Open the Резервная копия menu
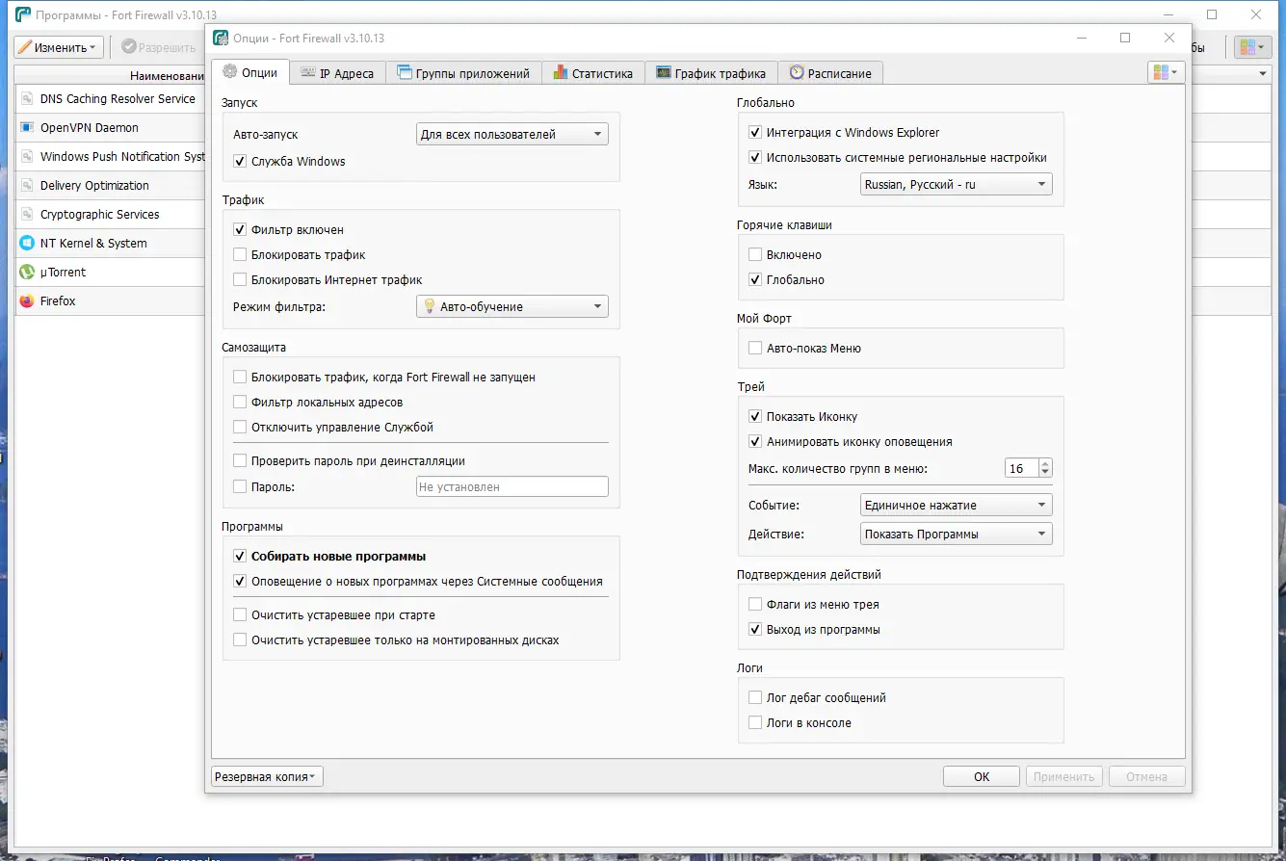This screenshot has width=1286, height=861. [x=267, y=776]
